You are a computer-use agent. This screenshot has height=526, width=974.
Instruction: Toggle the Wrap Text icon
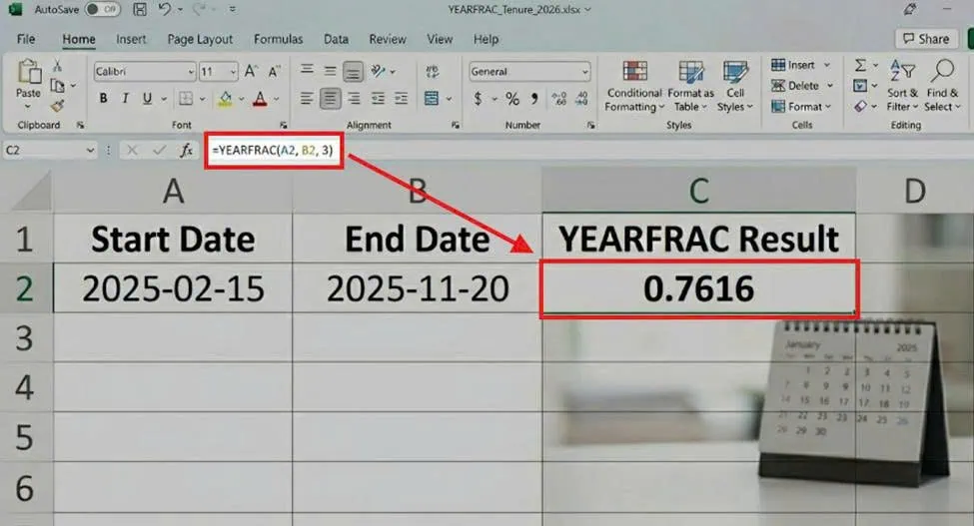tap(433, 71)
